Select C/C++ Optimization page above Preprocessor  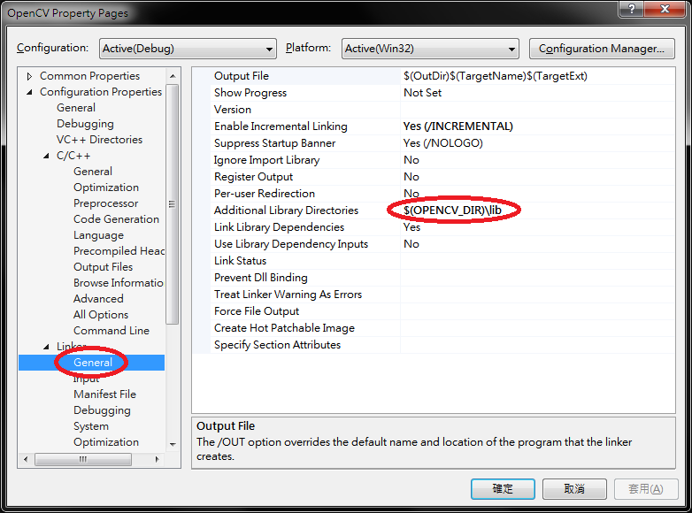tap(106, 187)
